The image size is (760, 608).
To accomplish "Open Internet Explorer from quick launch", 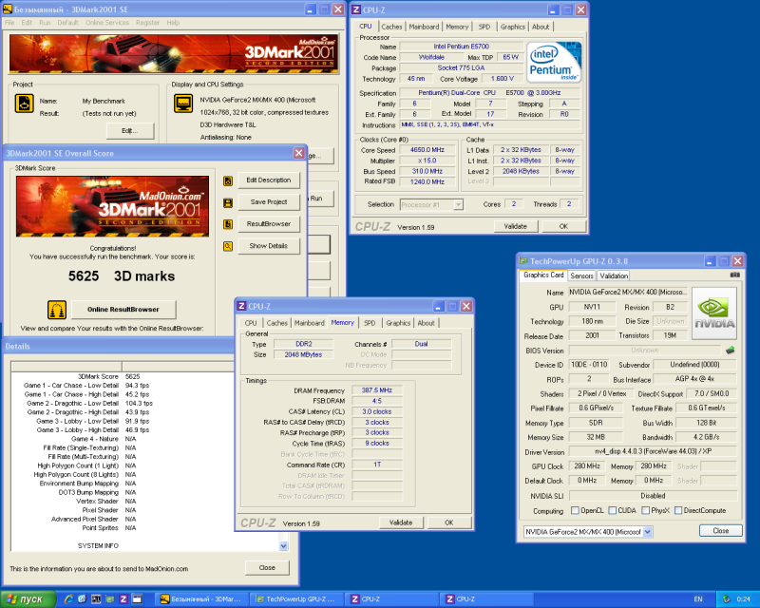I will [68, 599].
